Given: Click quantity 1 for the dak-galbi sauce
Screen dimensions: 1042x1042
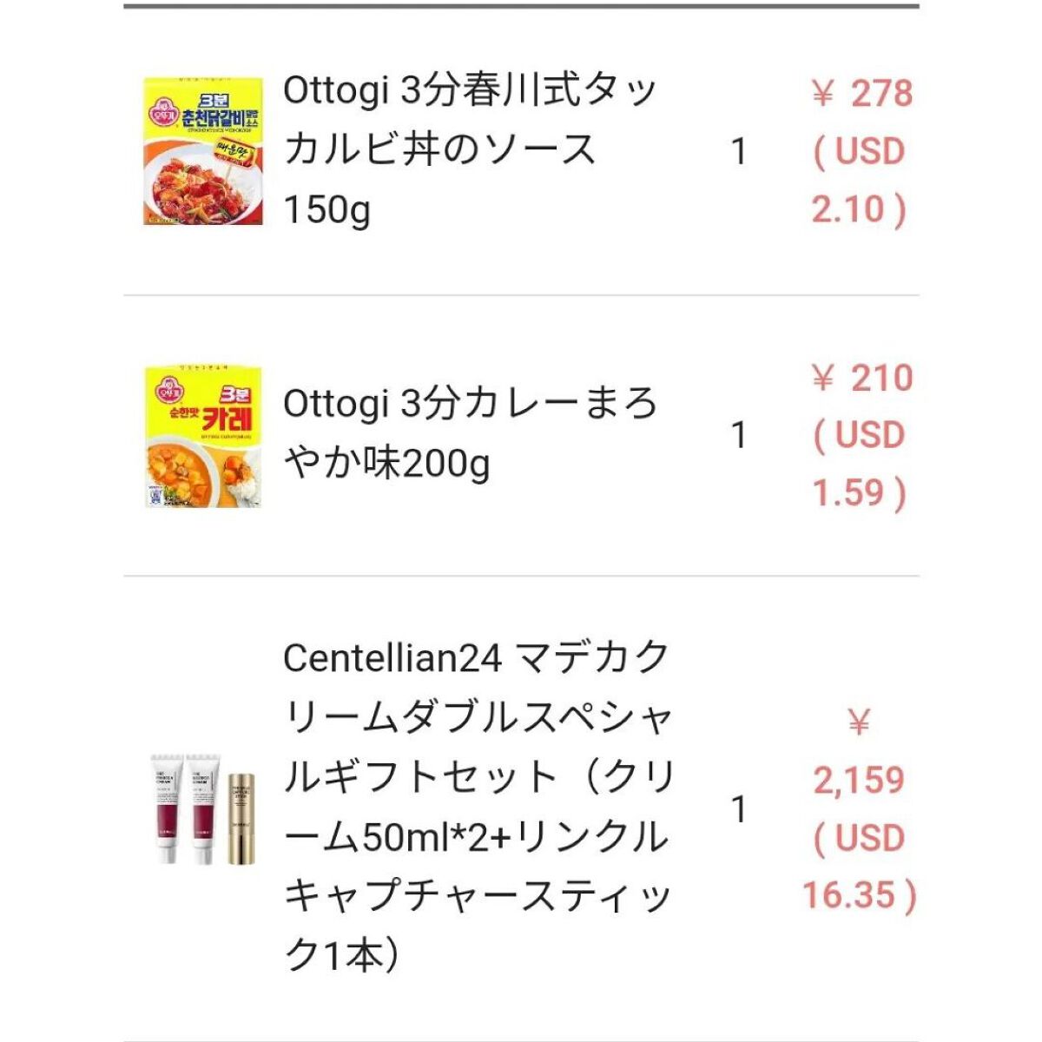Looking at the screenshot, I should point(738,152).
